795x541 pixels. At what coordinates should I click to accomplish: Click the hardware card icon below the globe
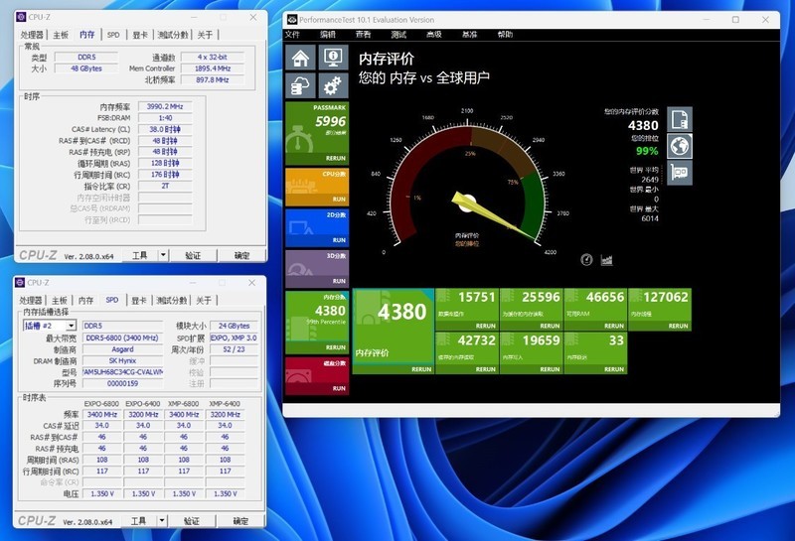[680, 173]
